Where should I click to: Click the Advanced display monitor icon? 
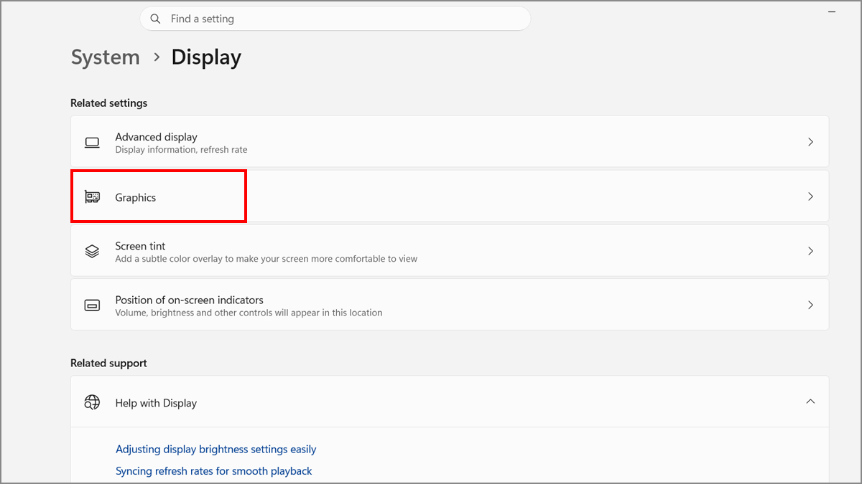[92, 143]
